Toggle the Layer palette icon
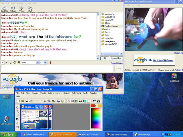183x137 pixels. [85, 101]
